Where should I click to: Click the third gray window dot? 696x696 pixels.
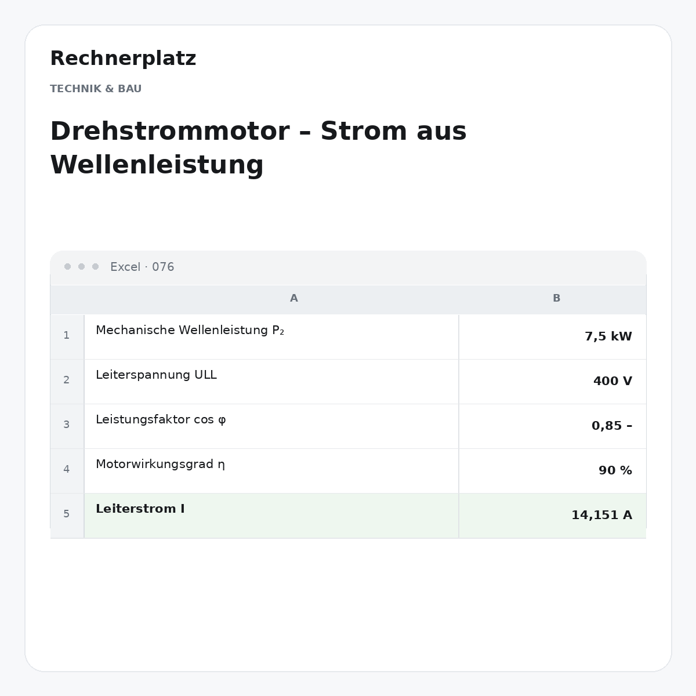point(95,267)
